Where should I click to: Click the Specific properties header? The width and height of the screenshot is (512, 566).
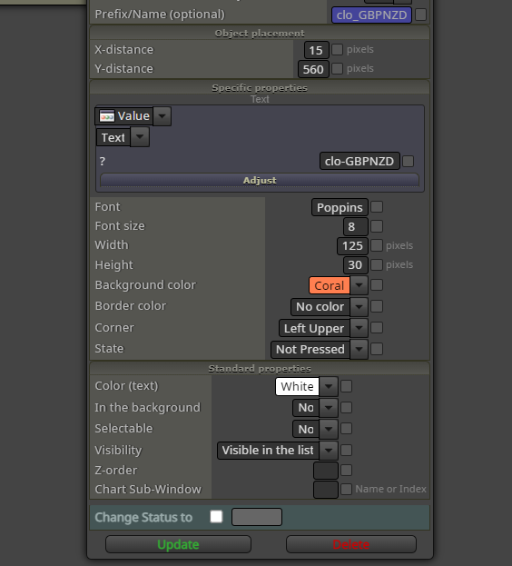click(260, 88)
